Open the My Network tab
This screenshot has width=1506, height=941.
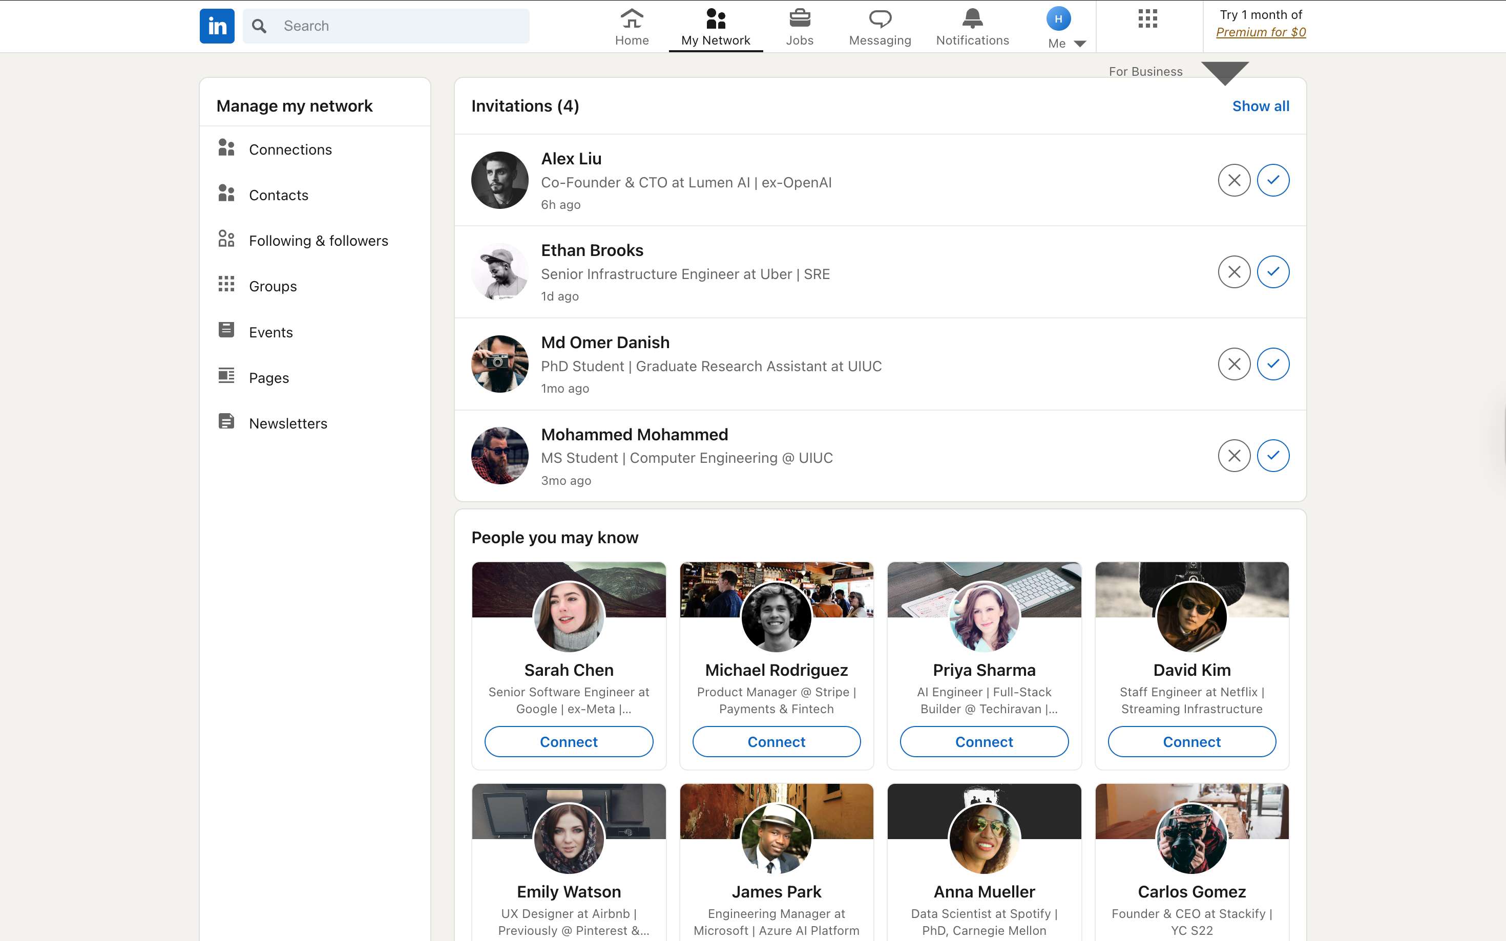tap(715, 27)
